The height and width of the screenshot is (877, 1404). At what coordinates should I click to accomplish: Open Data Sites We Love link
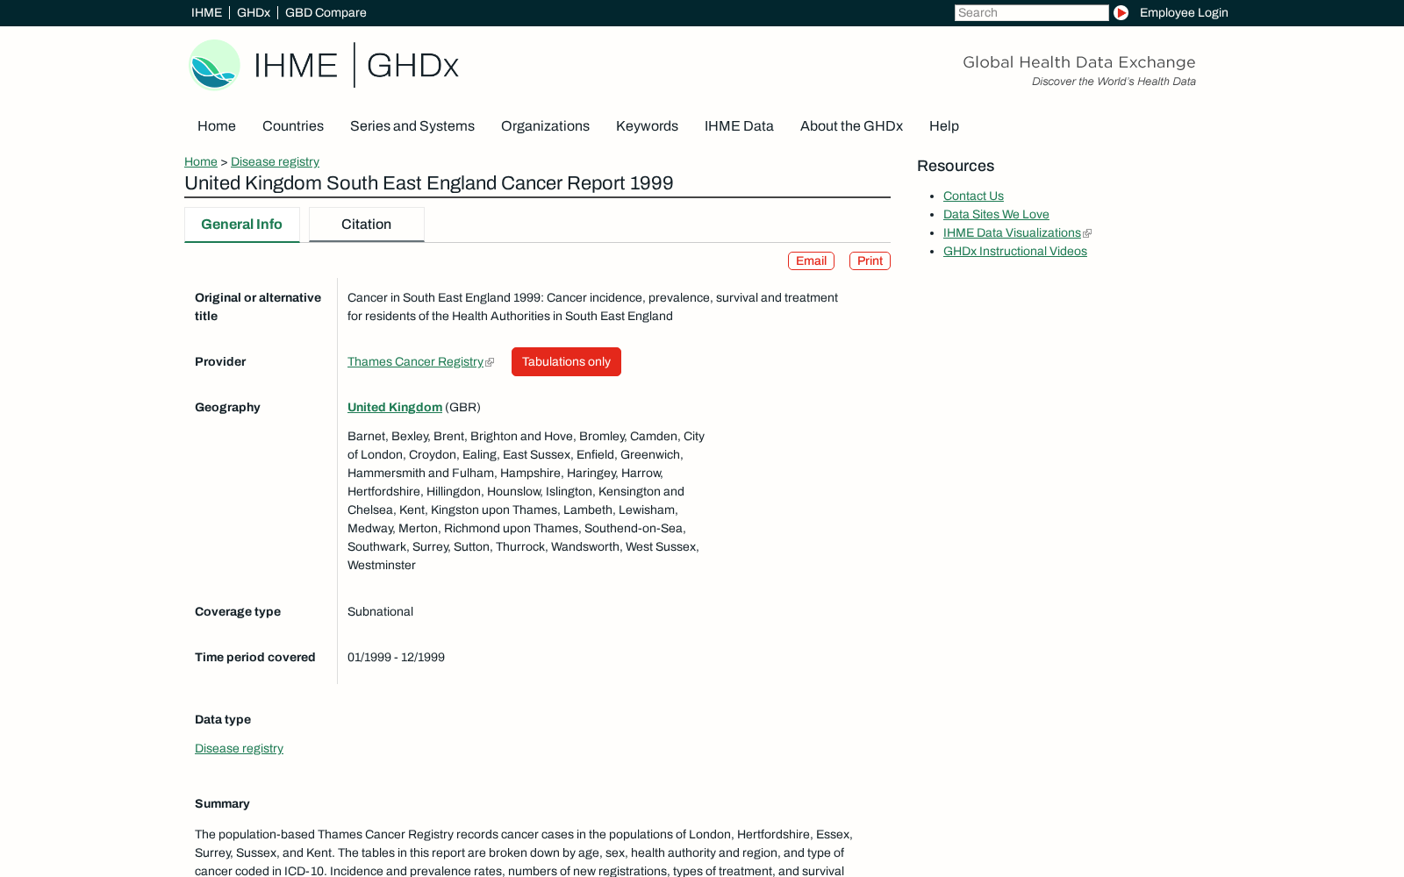[996, 215]
